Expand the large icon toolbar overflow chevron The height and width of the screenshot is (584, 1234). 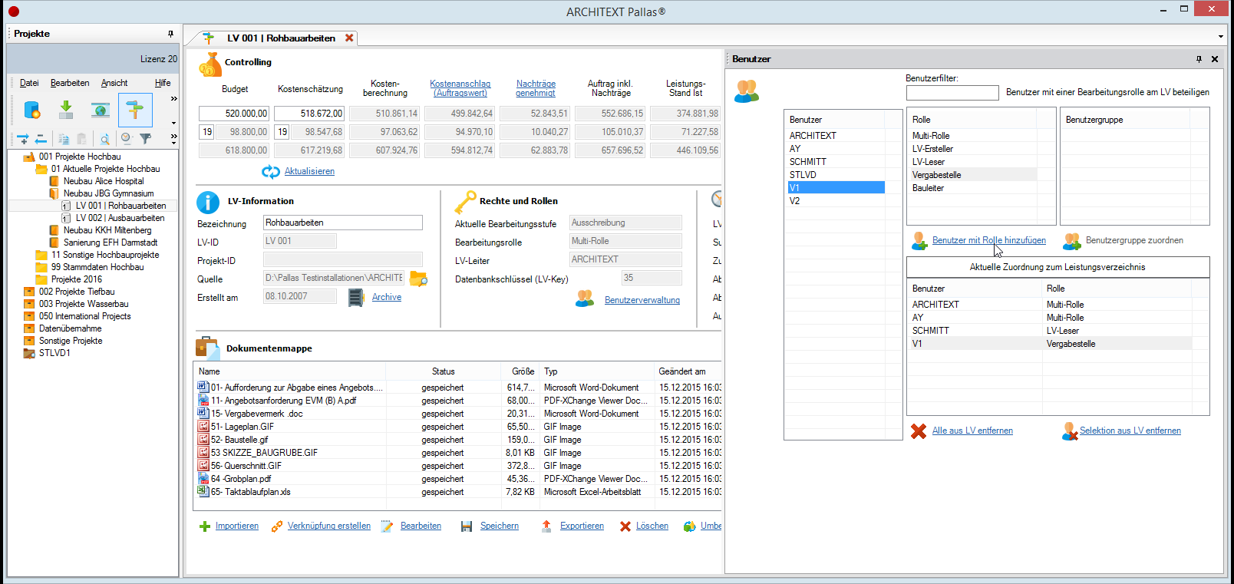[173, 98]
